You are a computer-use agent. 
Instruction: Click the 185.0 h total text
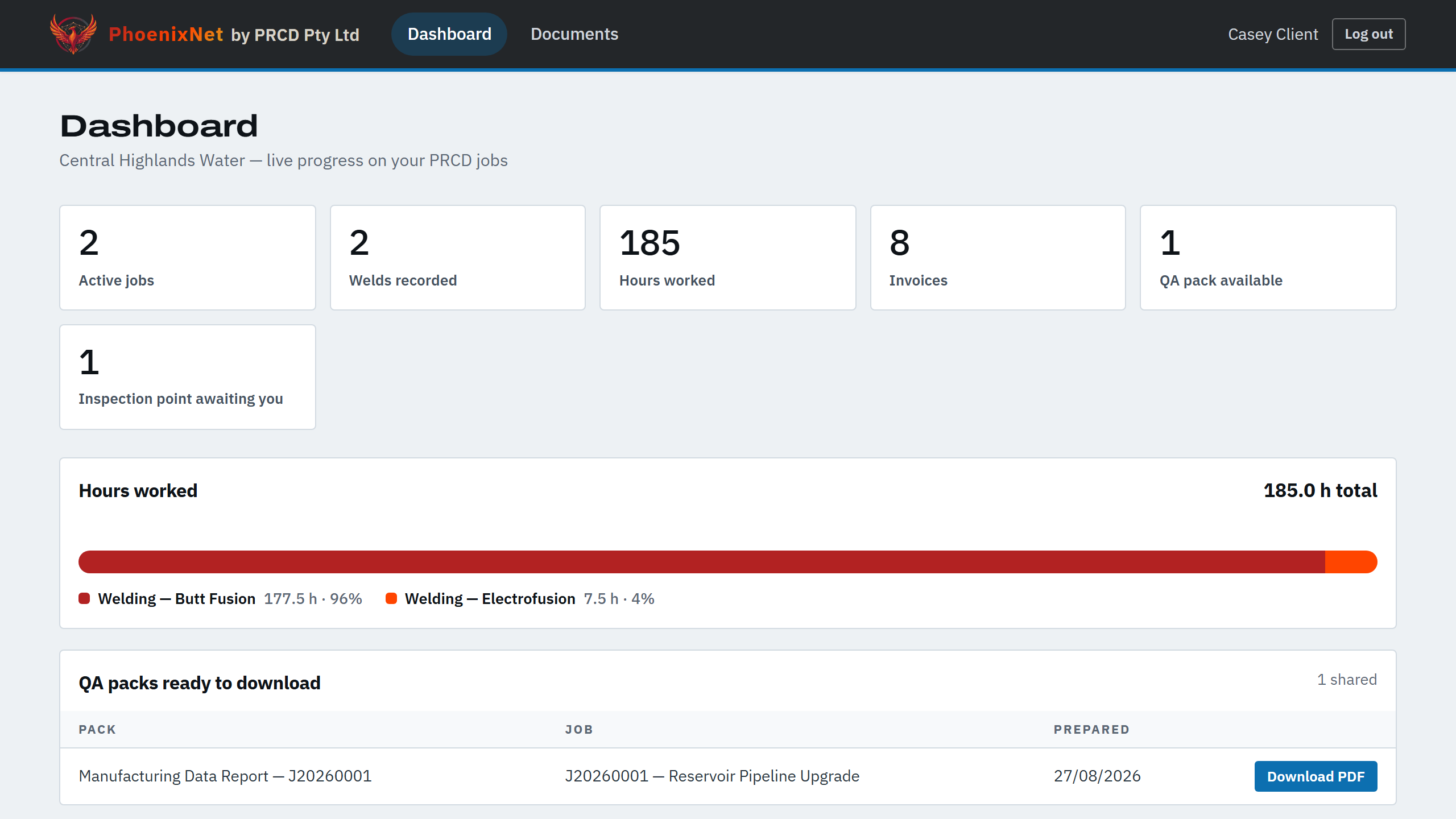[1320, 490]
